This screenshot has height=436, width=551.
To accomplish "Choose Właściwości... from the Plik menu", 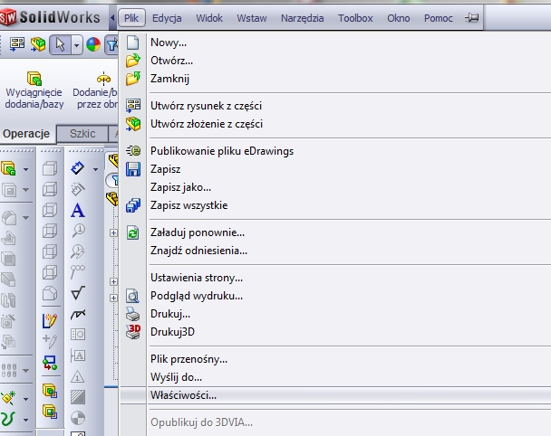I will (x=184, y=395).
